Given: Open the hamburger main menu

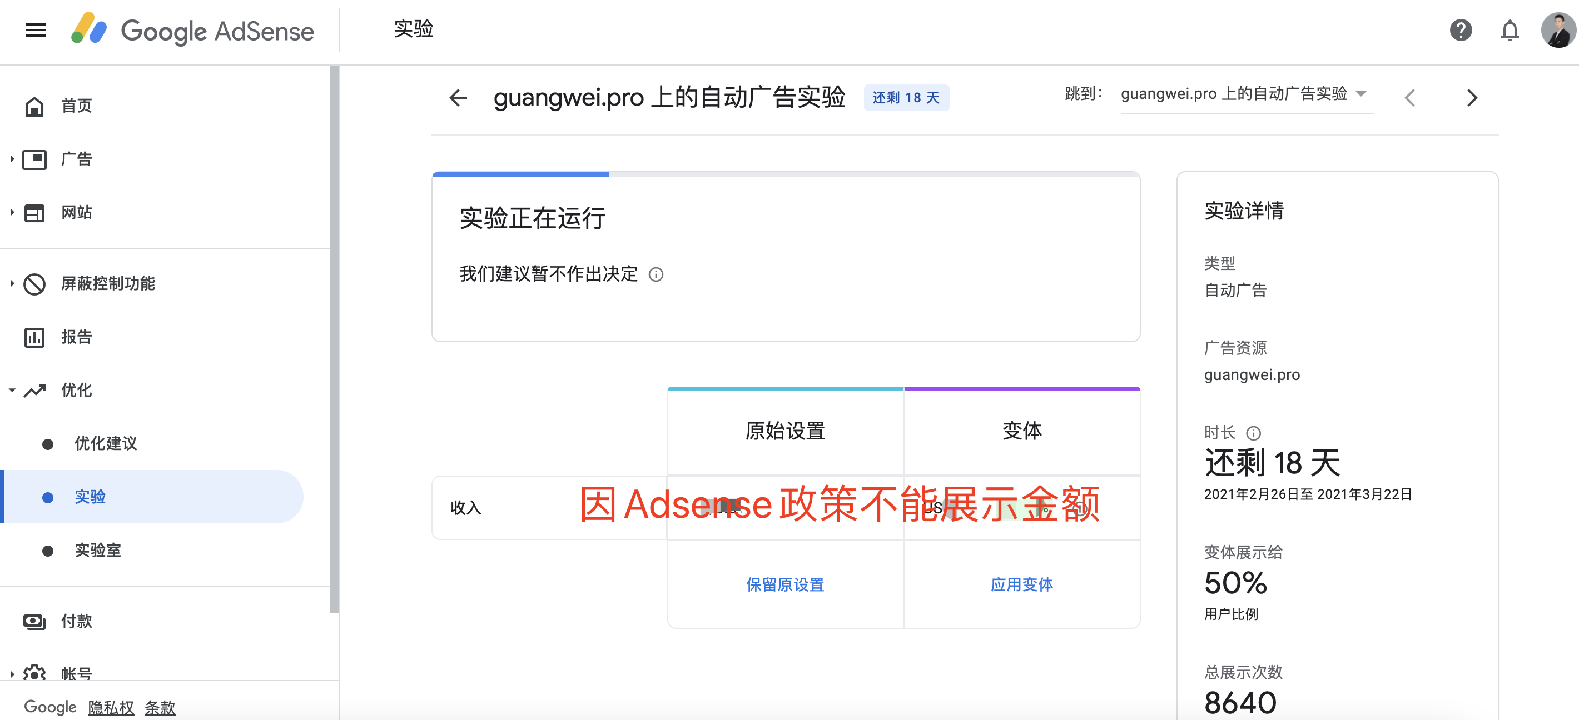Looking at the screenshot, I should [x=36, y=30].
